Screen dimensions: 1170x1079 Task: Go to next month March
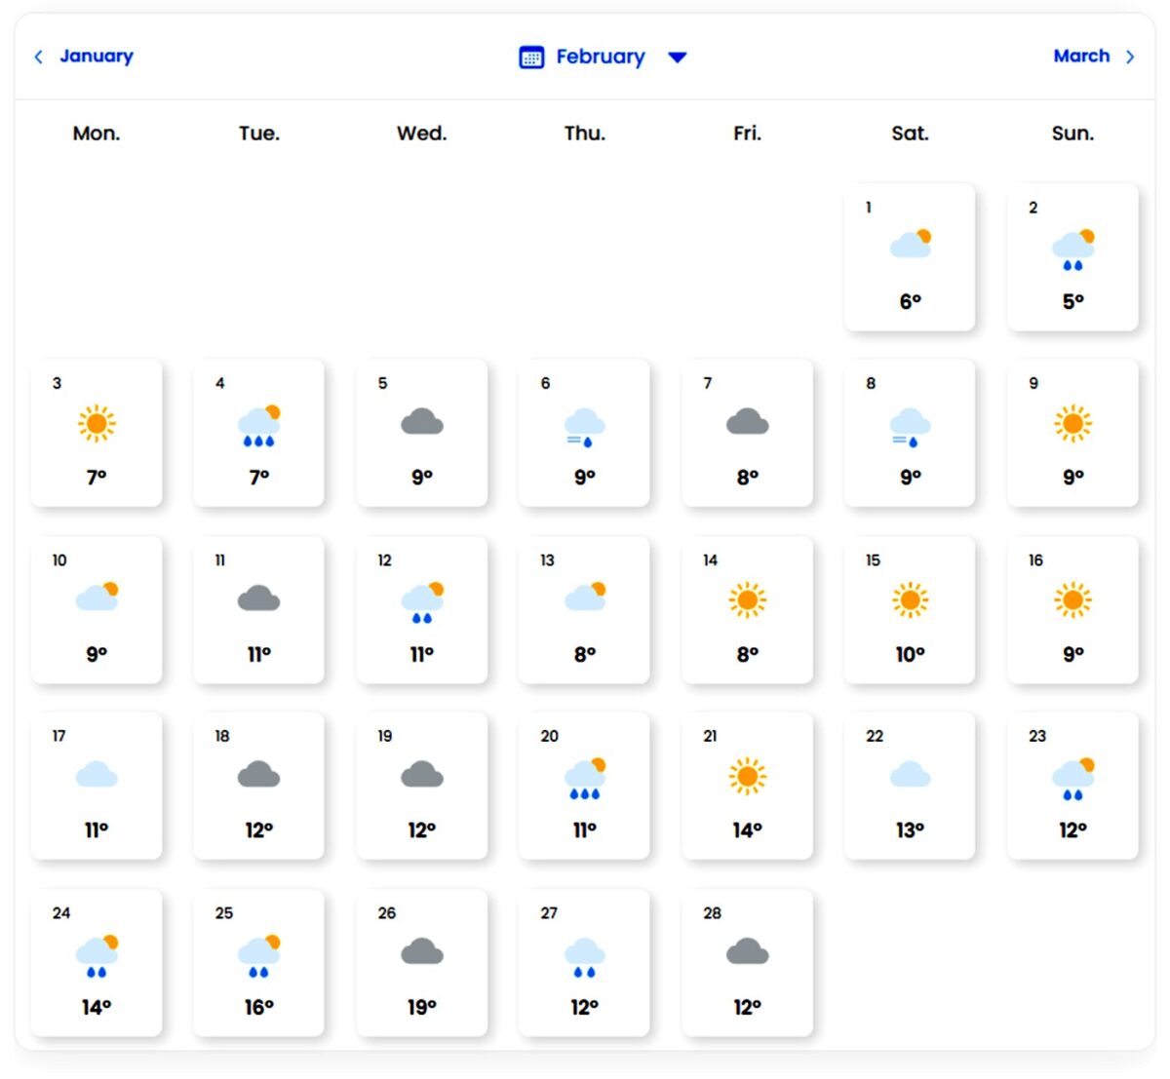(x=1080, y=57)
